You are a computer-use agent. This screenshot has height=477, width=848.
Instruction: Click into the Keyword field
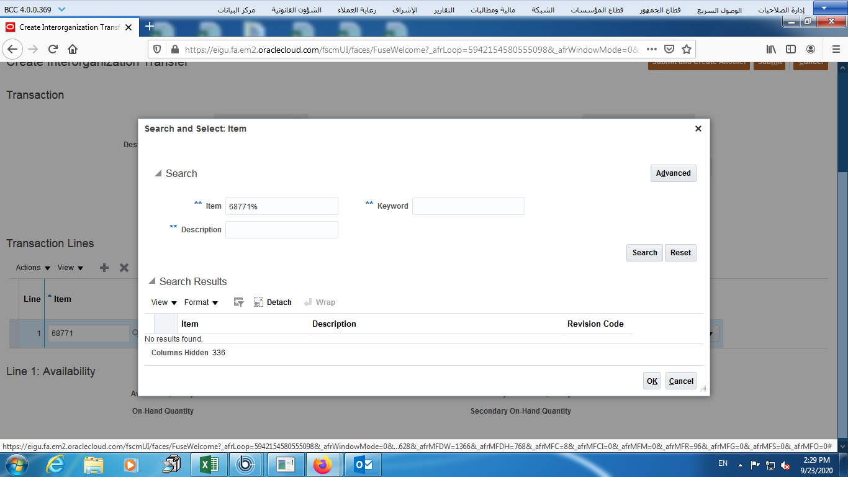pos(469,206)
